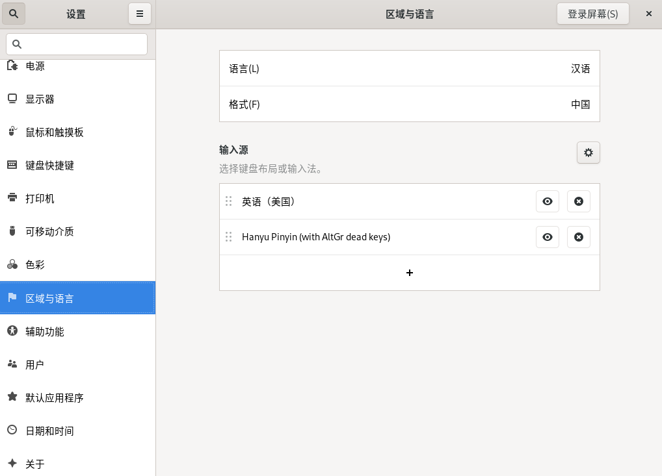Screen dimensions: 662x476
Task: Remove the Hanyu Pinyin input source
Action: (579, 237)
